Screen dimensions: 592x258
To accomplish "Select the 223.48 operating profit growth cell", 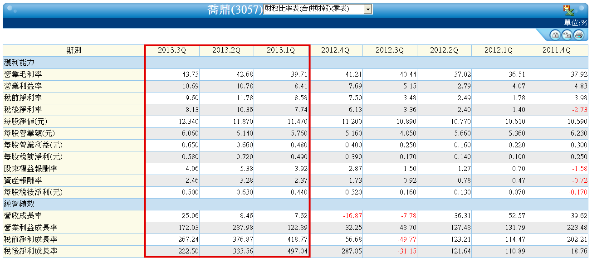I will tap(557, 227).
